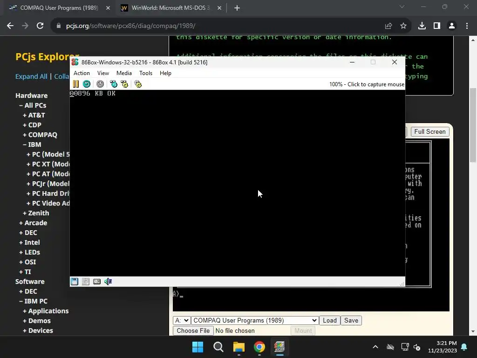477x358 pixels.
Task: Open notifications bell in taskbar
Action: 464,347
